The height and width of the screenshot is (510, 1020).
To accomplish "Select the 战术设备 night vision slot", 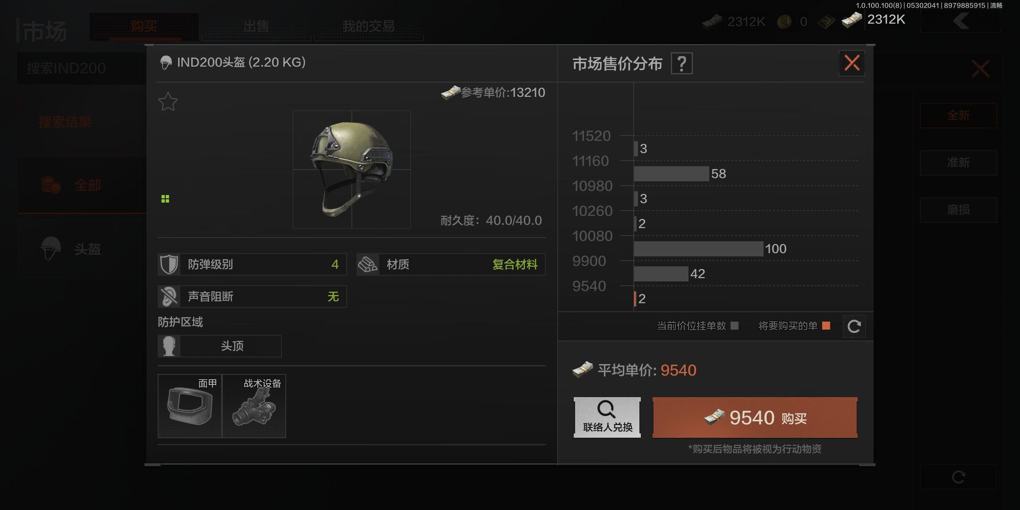I will pos(254,406).
